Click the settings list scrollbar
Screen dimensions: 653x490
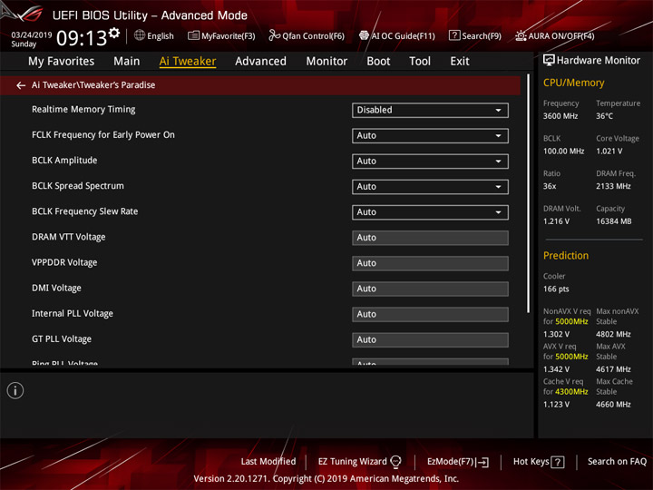[x=528, y=194]
